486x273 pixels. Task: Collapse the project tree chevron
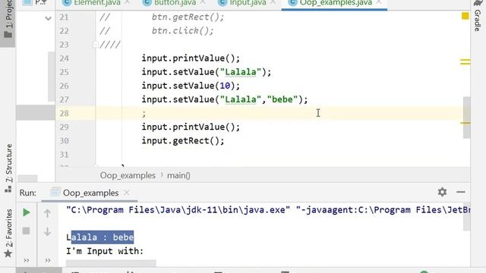point(48,18)
